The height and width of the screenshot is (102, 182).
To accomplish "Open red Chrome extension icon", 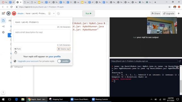I will pos(179,7).
